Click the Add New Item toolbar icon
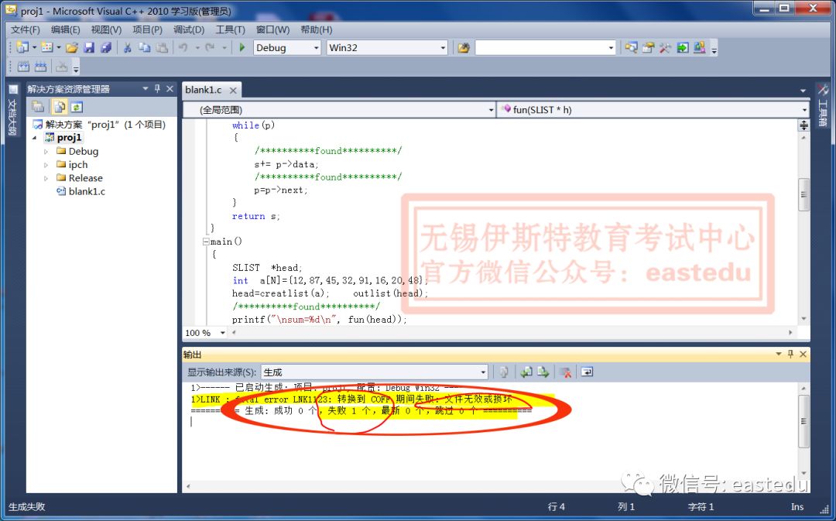836x521 pixels. click(47, 47)
